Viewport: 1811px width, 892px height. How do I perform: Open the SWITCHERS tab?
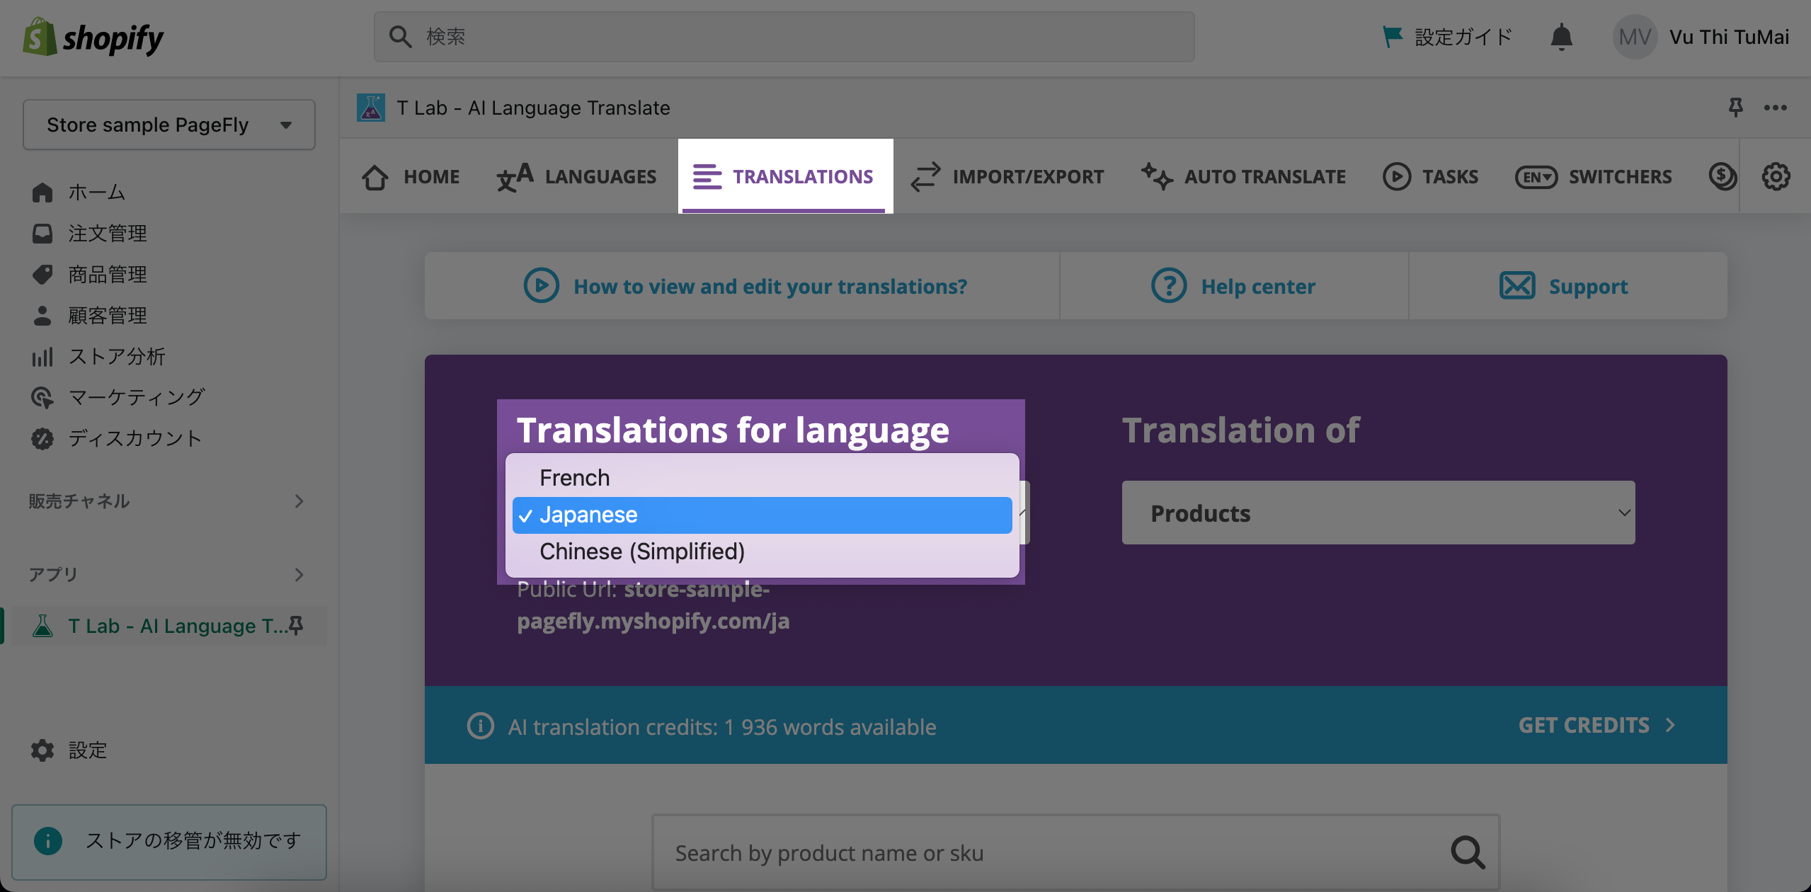point(1594,176)
